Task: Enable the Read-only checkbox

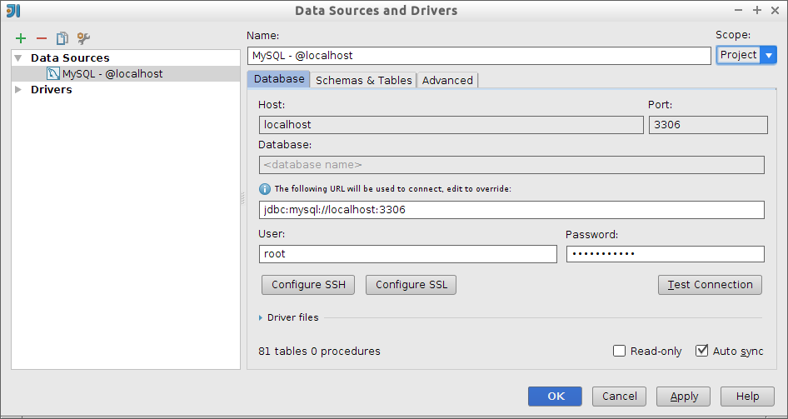Action: [x=619, y=351]
